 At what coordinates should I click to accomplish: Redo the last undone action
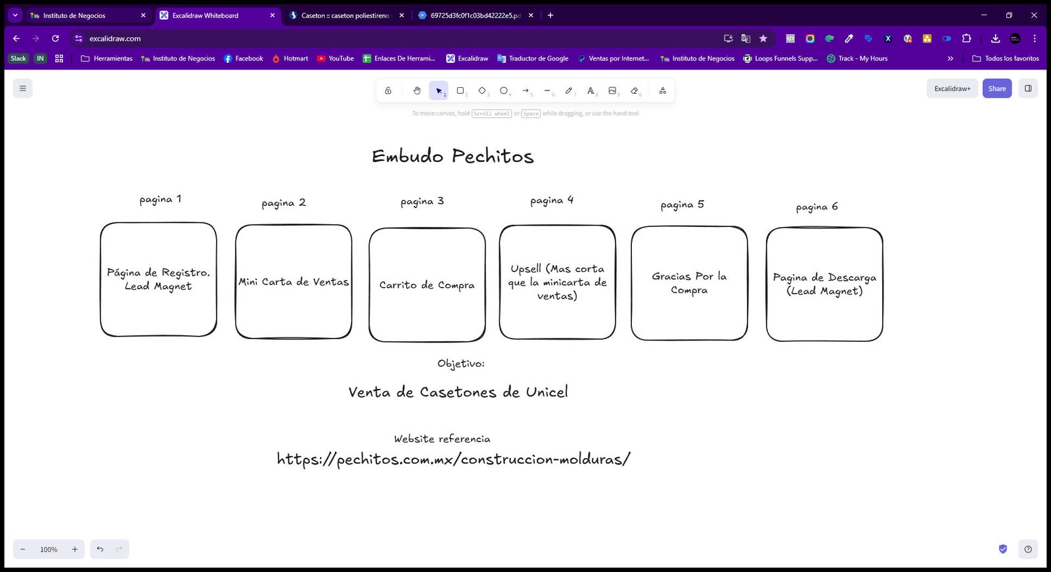[x=119, y=549]
